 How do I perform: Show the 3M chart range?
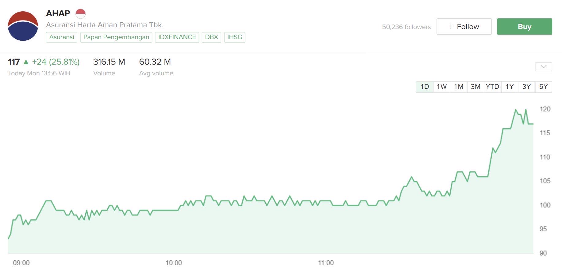tap(475, 87)
